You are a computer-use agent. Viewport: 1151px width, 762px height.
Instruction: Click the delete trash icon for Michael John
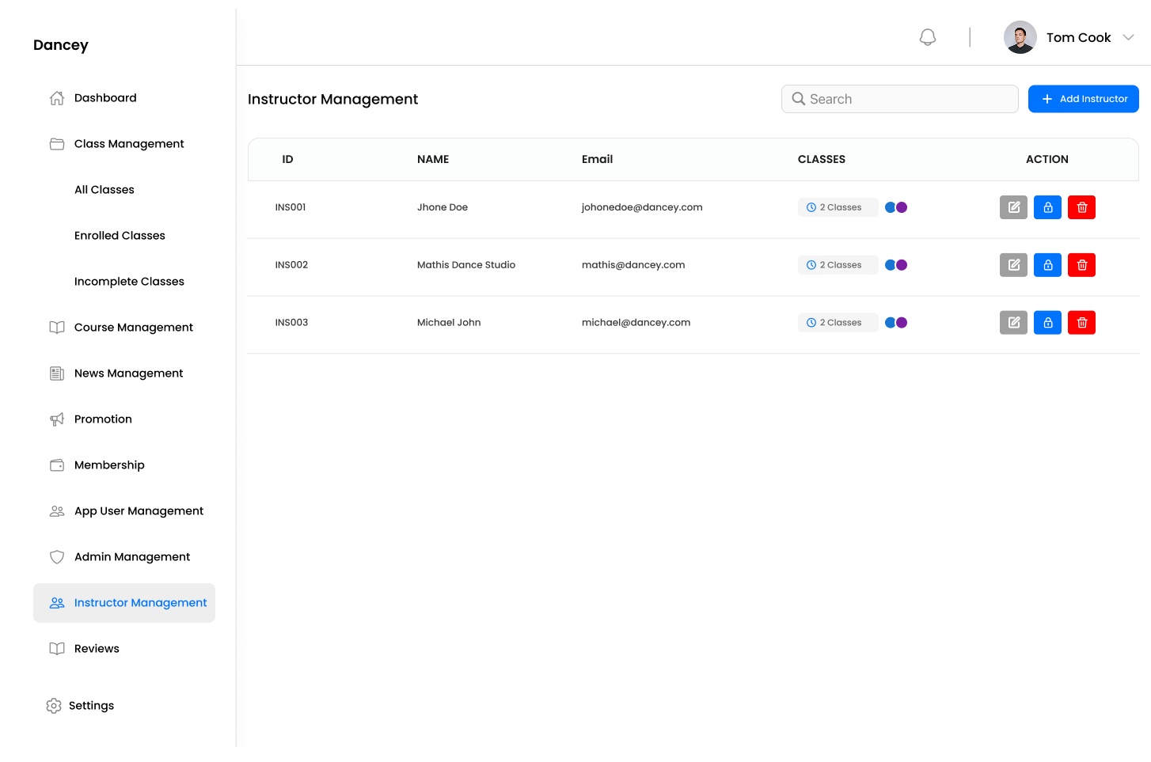pyautogui.click(x=1081, y=322)
